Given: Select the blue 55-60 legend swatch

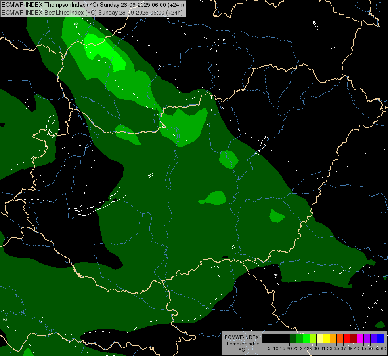Looking at the screenshot, I should [380, 338].
